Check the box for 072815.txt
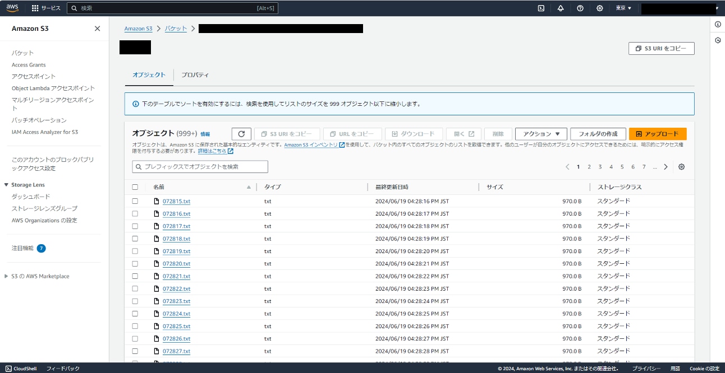This screenshot has height=373, width=725. tap(135, 201)
